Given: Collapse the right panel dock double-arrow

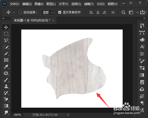Looking at the screenshot, I should (144, 18).
